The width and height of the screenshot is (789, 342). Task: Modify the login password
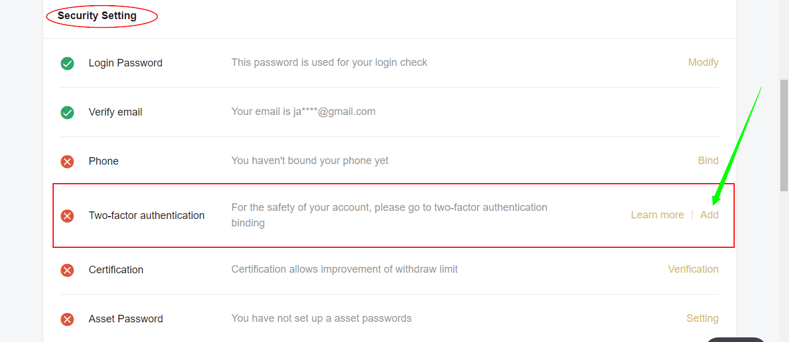[703, 62]
